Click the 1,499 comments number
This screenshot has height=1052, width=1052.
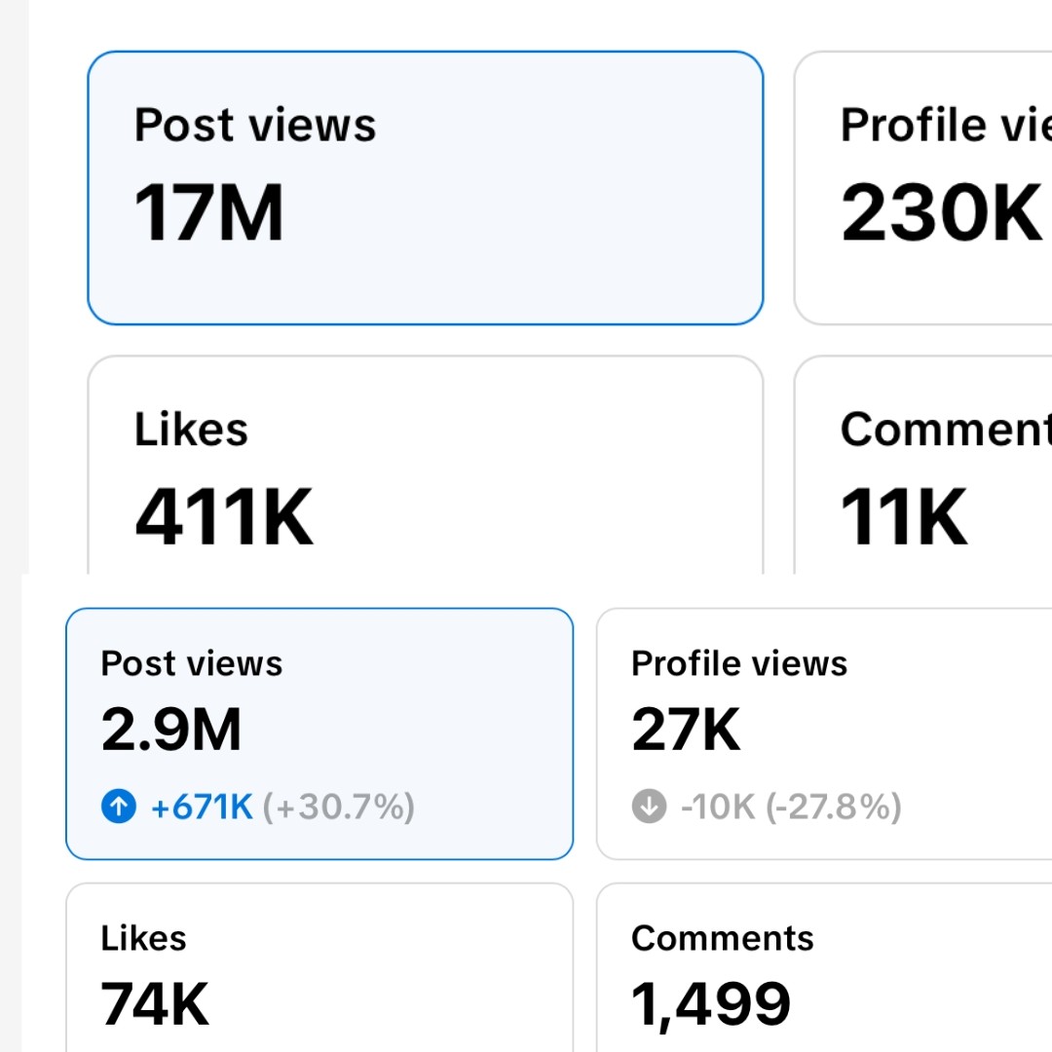(x=711, y=1005)
